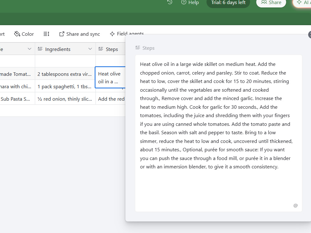
Task: Click the Color paint bucket icon
Action: point(17,34)
